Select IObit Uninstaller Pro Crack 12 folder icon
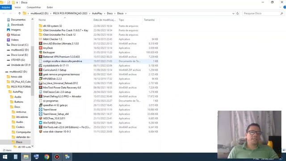This screenshot has height=161, width=286. 41,35
